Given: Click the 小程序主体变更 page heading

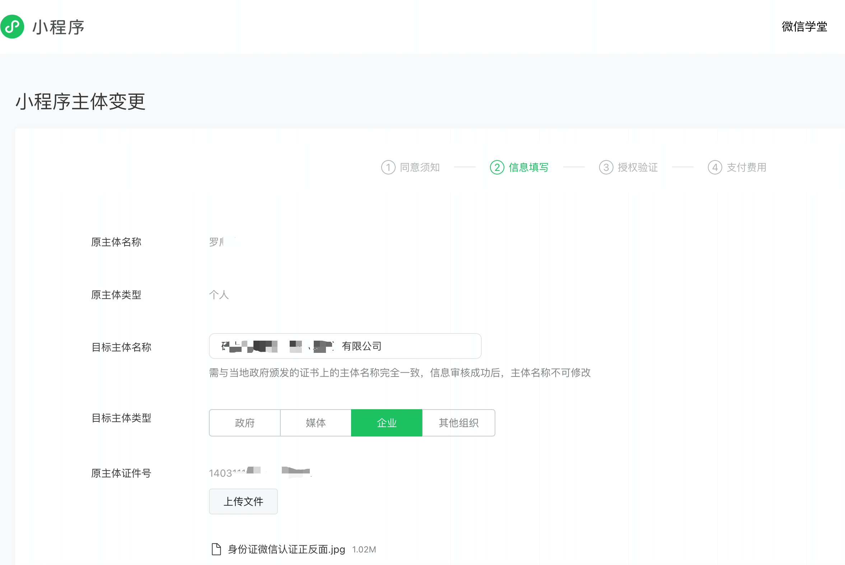Looking at the screenshot, I should coord(80,102).
